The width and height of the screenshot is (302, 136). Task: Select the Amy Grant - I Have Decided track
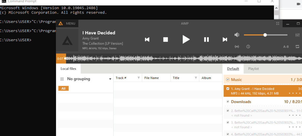(263, 91)
